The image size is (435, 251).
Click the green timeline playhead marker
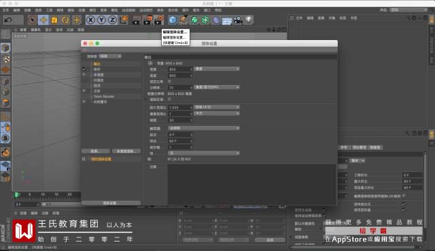click(x=16, y=195)
